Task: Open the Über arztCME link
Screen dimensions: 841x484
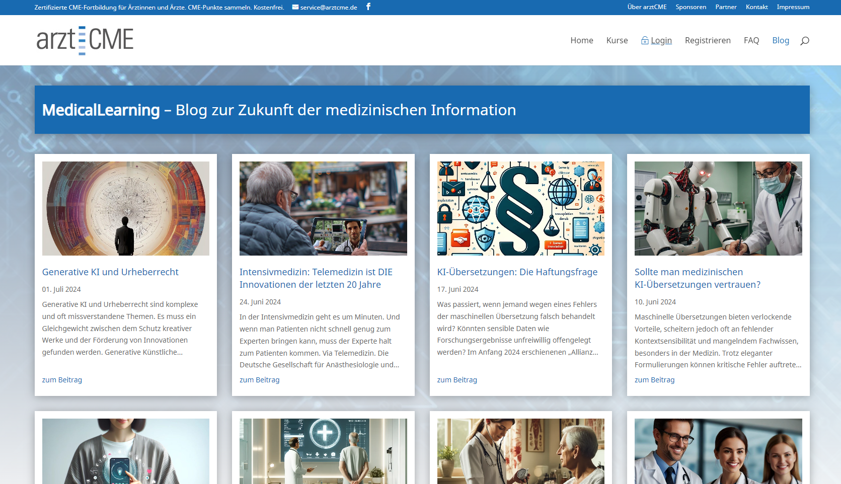Action: click(647, 7)
